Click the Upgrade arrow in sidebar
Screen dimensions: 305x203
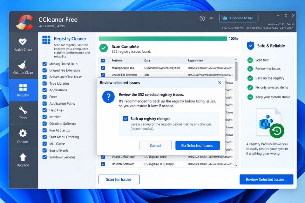23,160
